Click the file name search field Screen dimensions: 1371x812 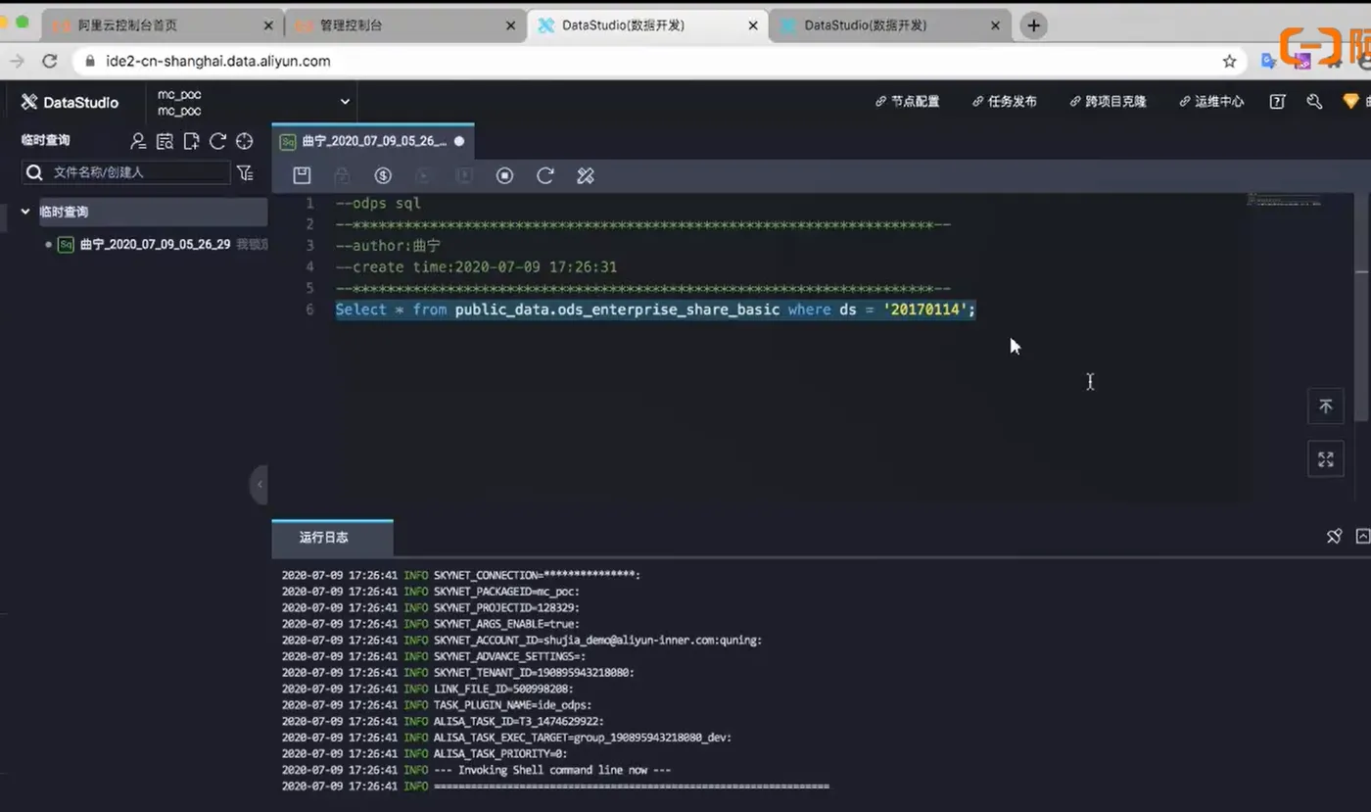(126, 172)
